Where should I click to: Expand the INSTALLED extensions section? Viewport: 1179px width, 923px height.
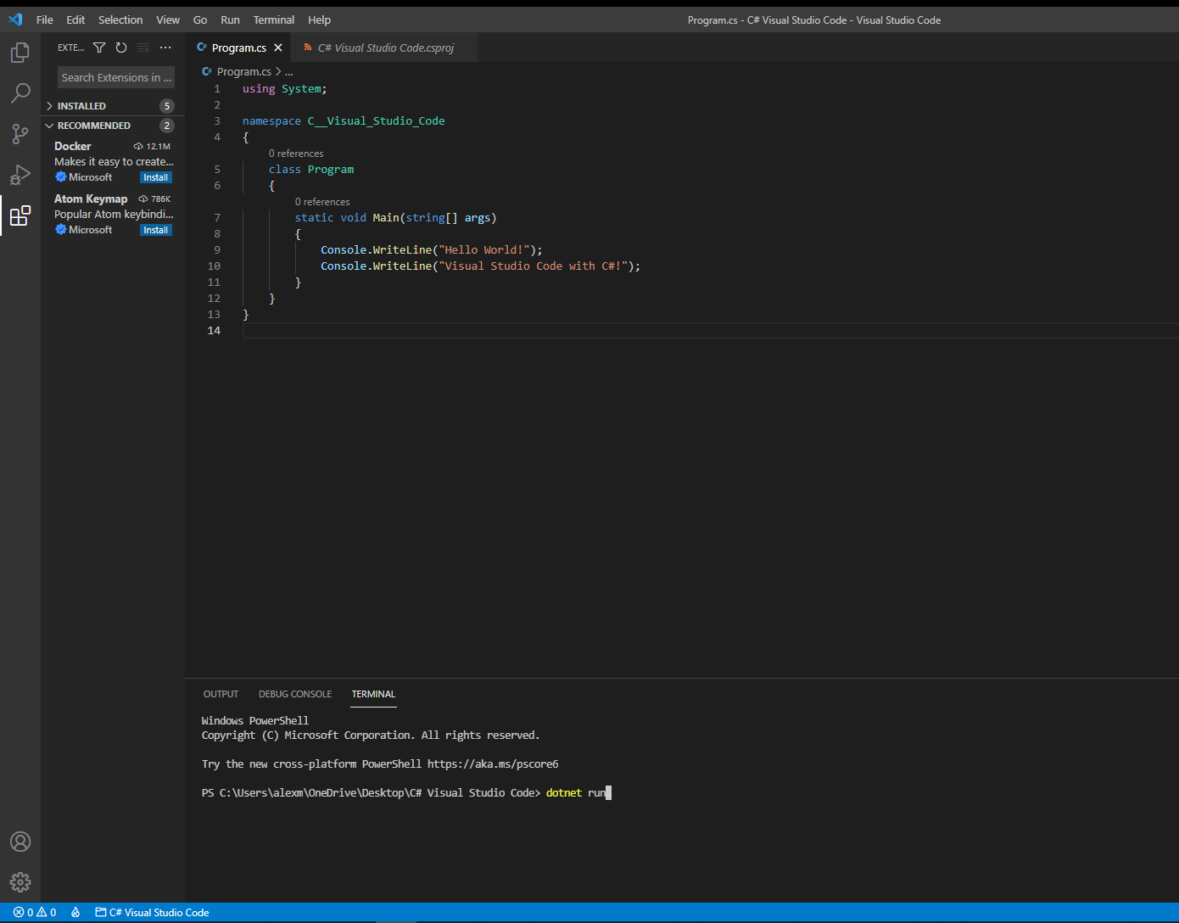coord(114,106)
